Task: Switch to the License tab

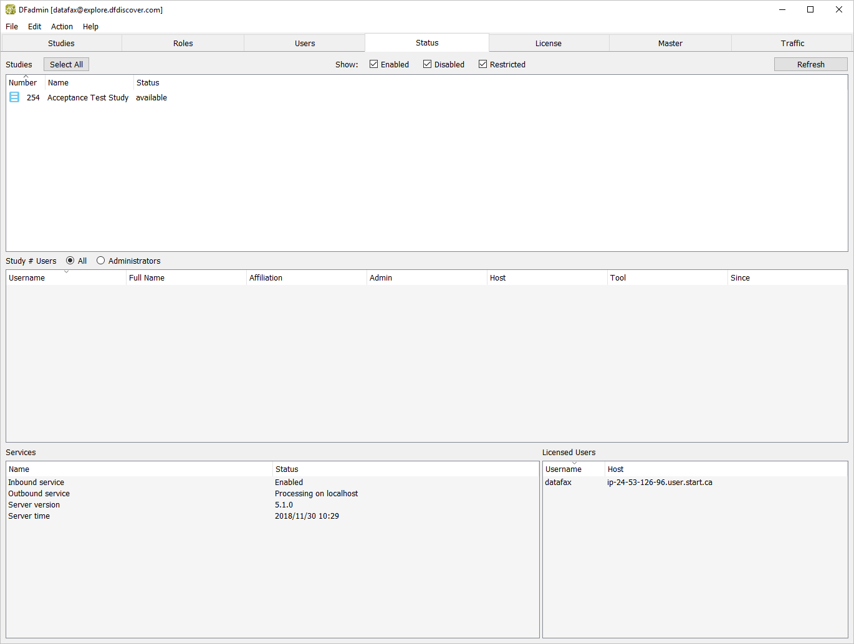Action: pos(549,43)
